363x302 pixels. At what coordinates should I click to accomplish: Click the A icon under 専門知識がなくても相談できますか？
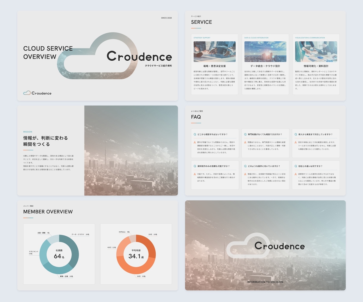[245, 142]
